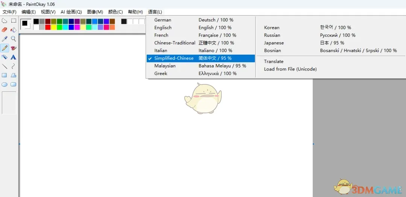Viewport: 406px width, 197px height.
Task: Pick the bright red color swatch
Action: tap(48, 27)
